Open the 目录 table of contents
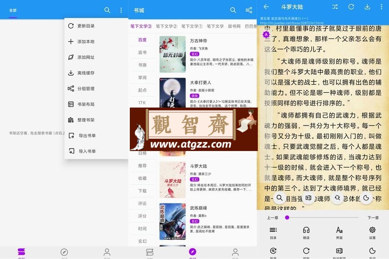The height and width of the screenshot is (259, 389). (273, 233)
